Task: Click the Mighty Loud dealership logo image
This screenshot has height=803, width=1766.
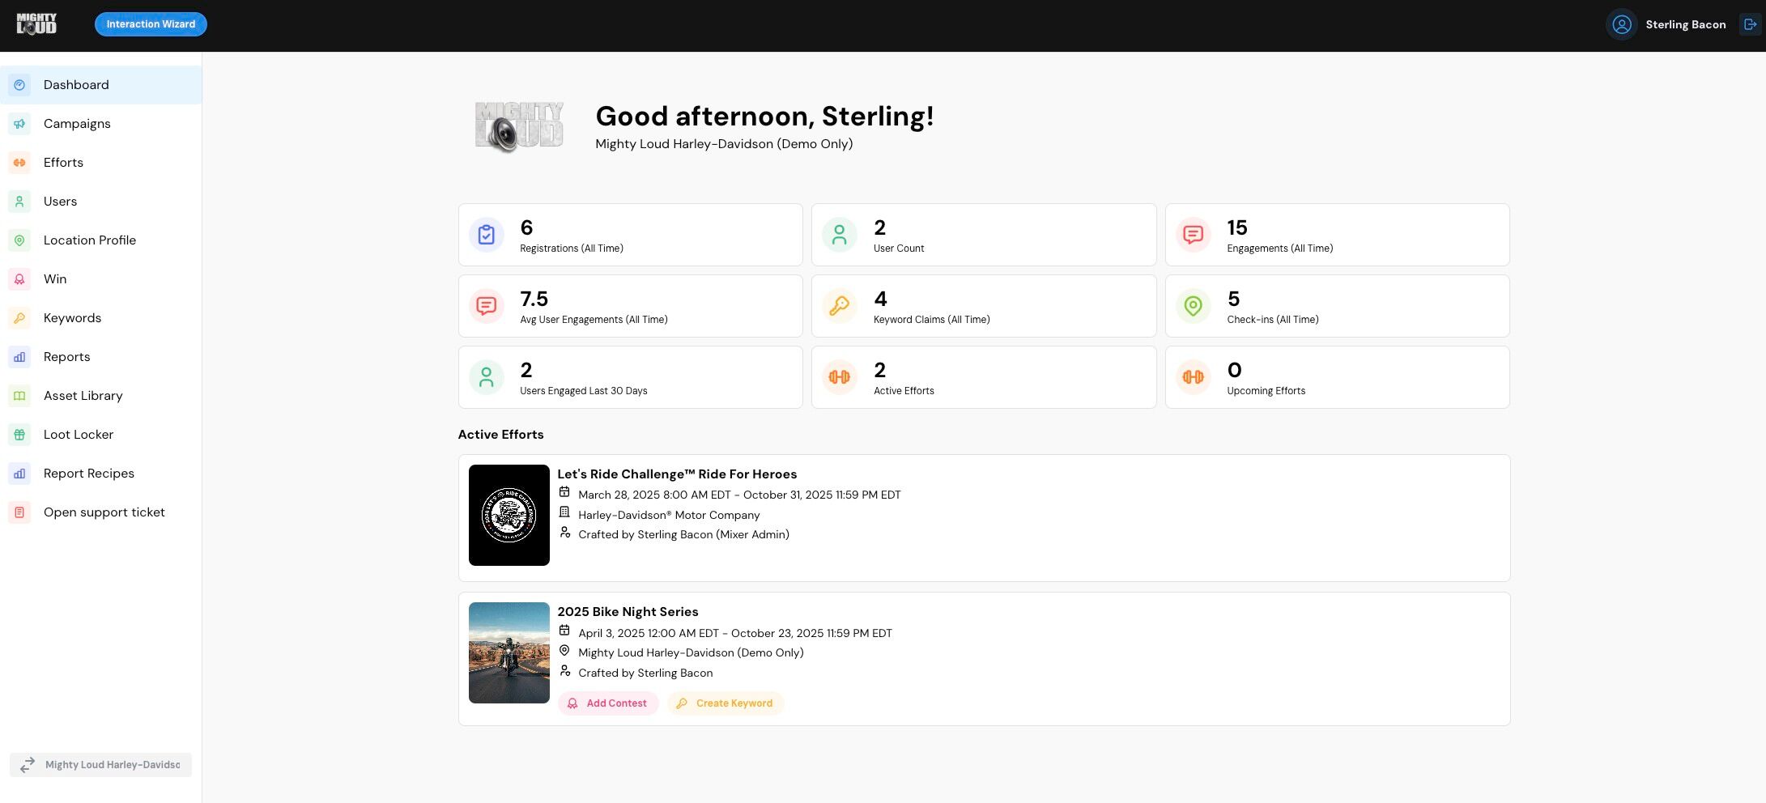Action: click(x=519, y=127)
